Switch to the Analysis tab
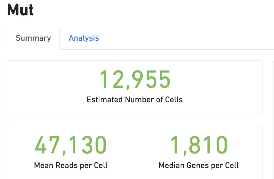The width and height of the screenshot is (274, 179). click(x=84, y=38)
